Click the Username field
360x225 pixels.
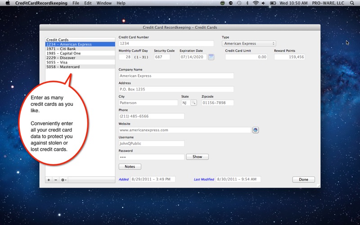pos(151,144)
